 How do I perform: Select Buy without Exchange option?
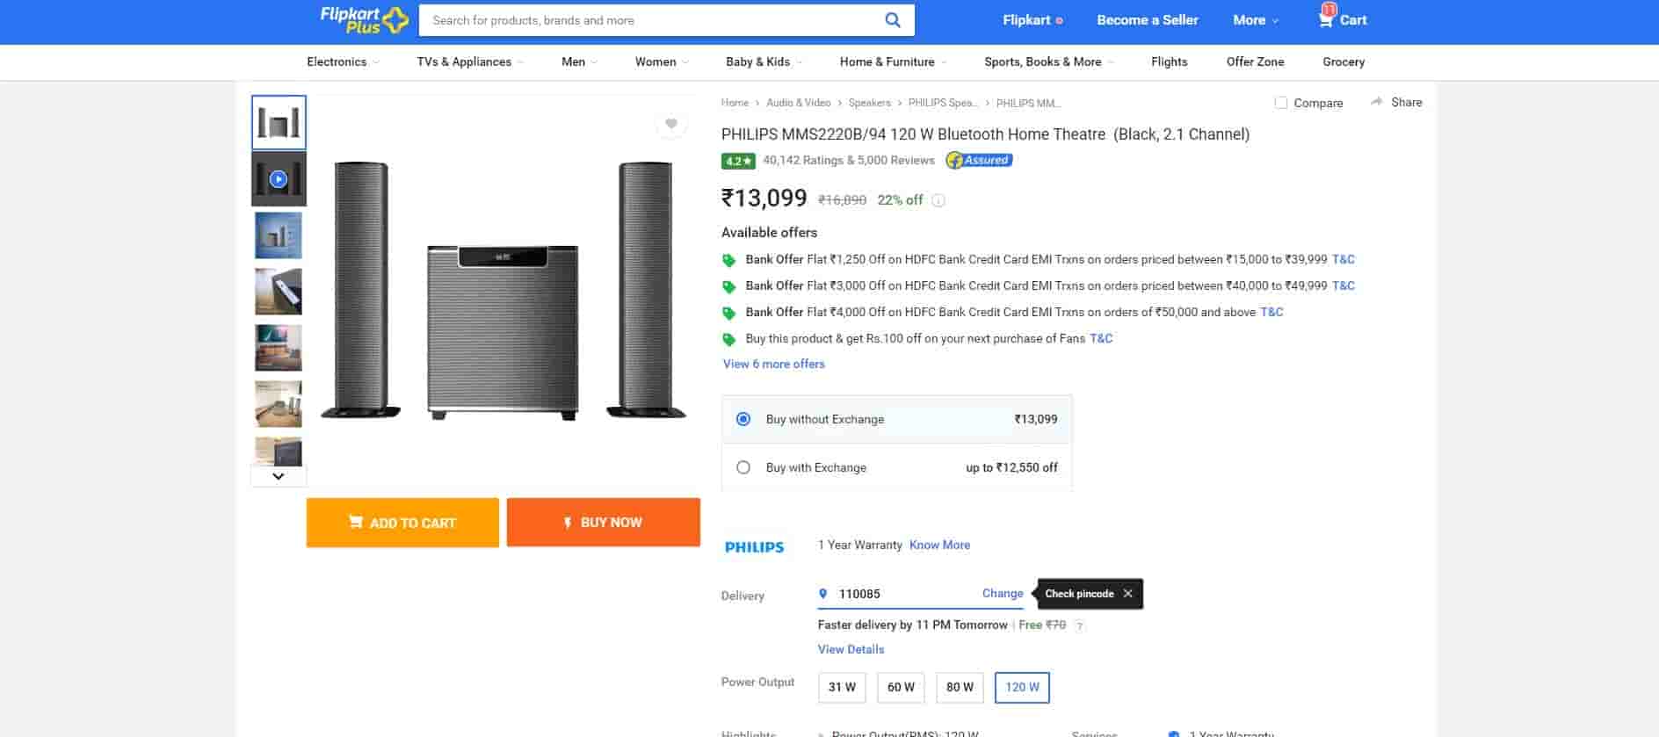pyautogui.click(x=743, y=419)
